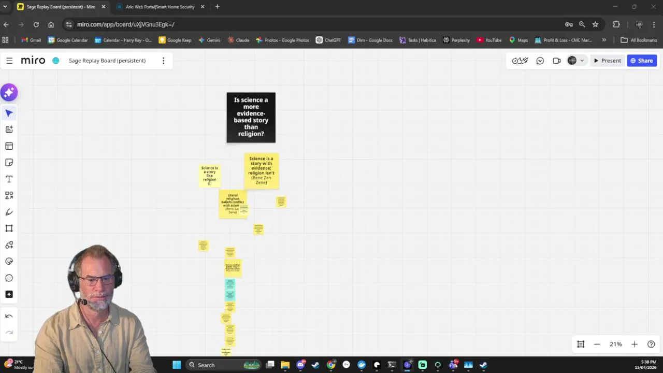Open the Gmail bookmark
The height and width of the screenshot is (373, 663).
coord(31,40)
